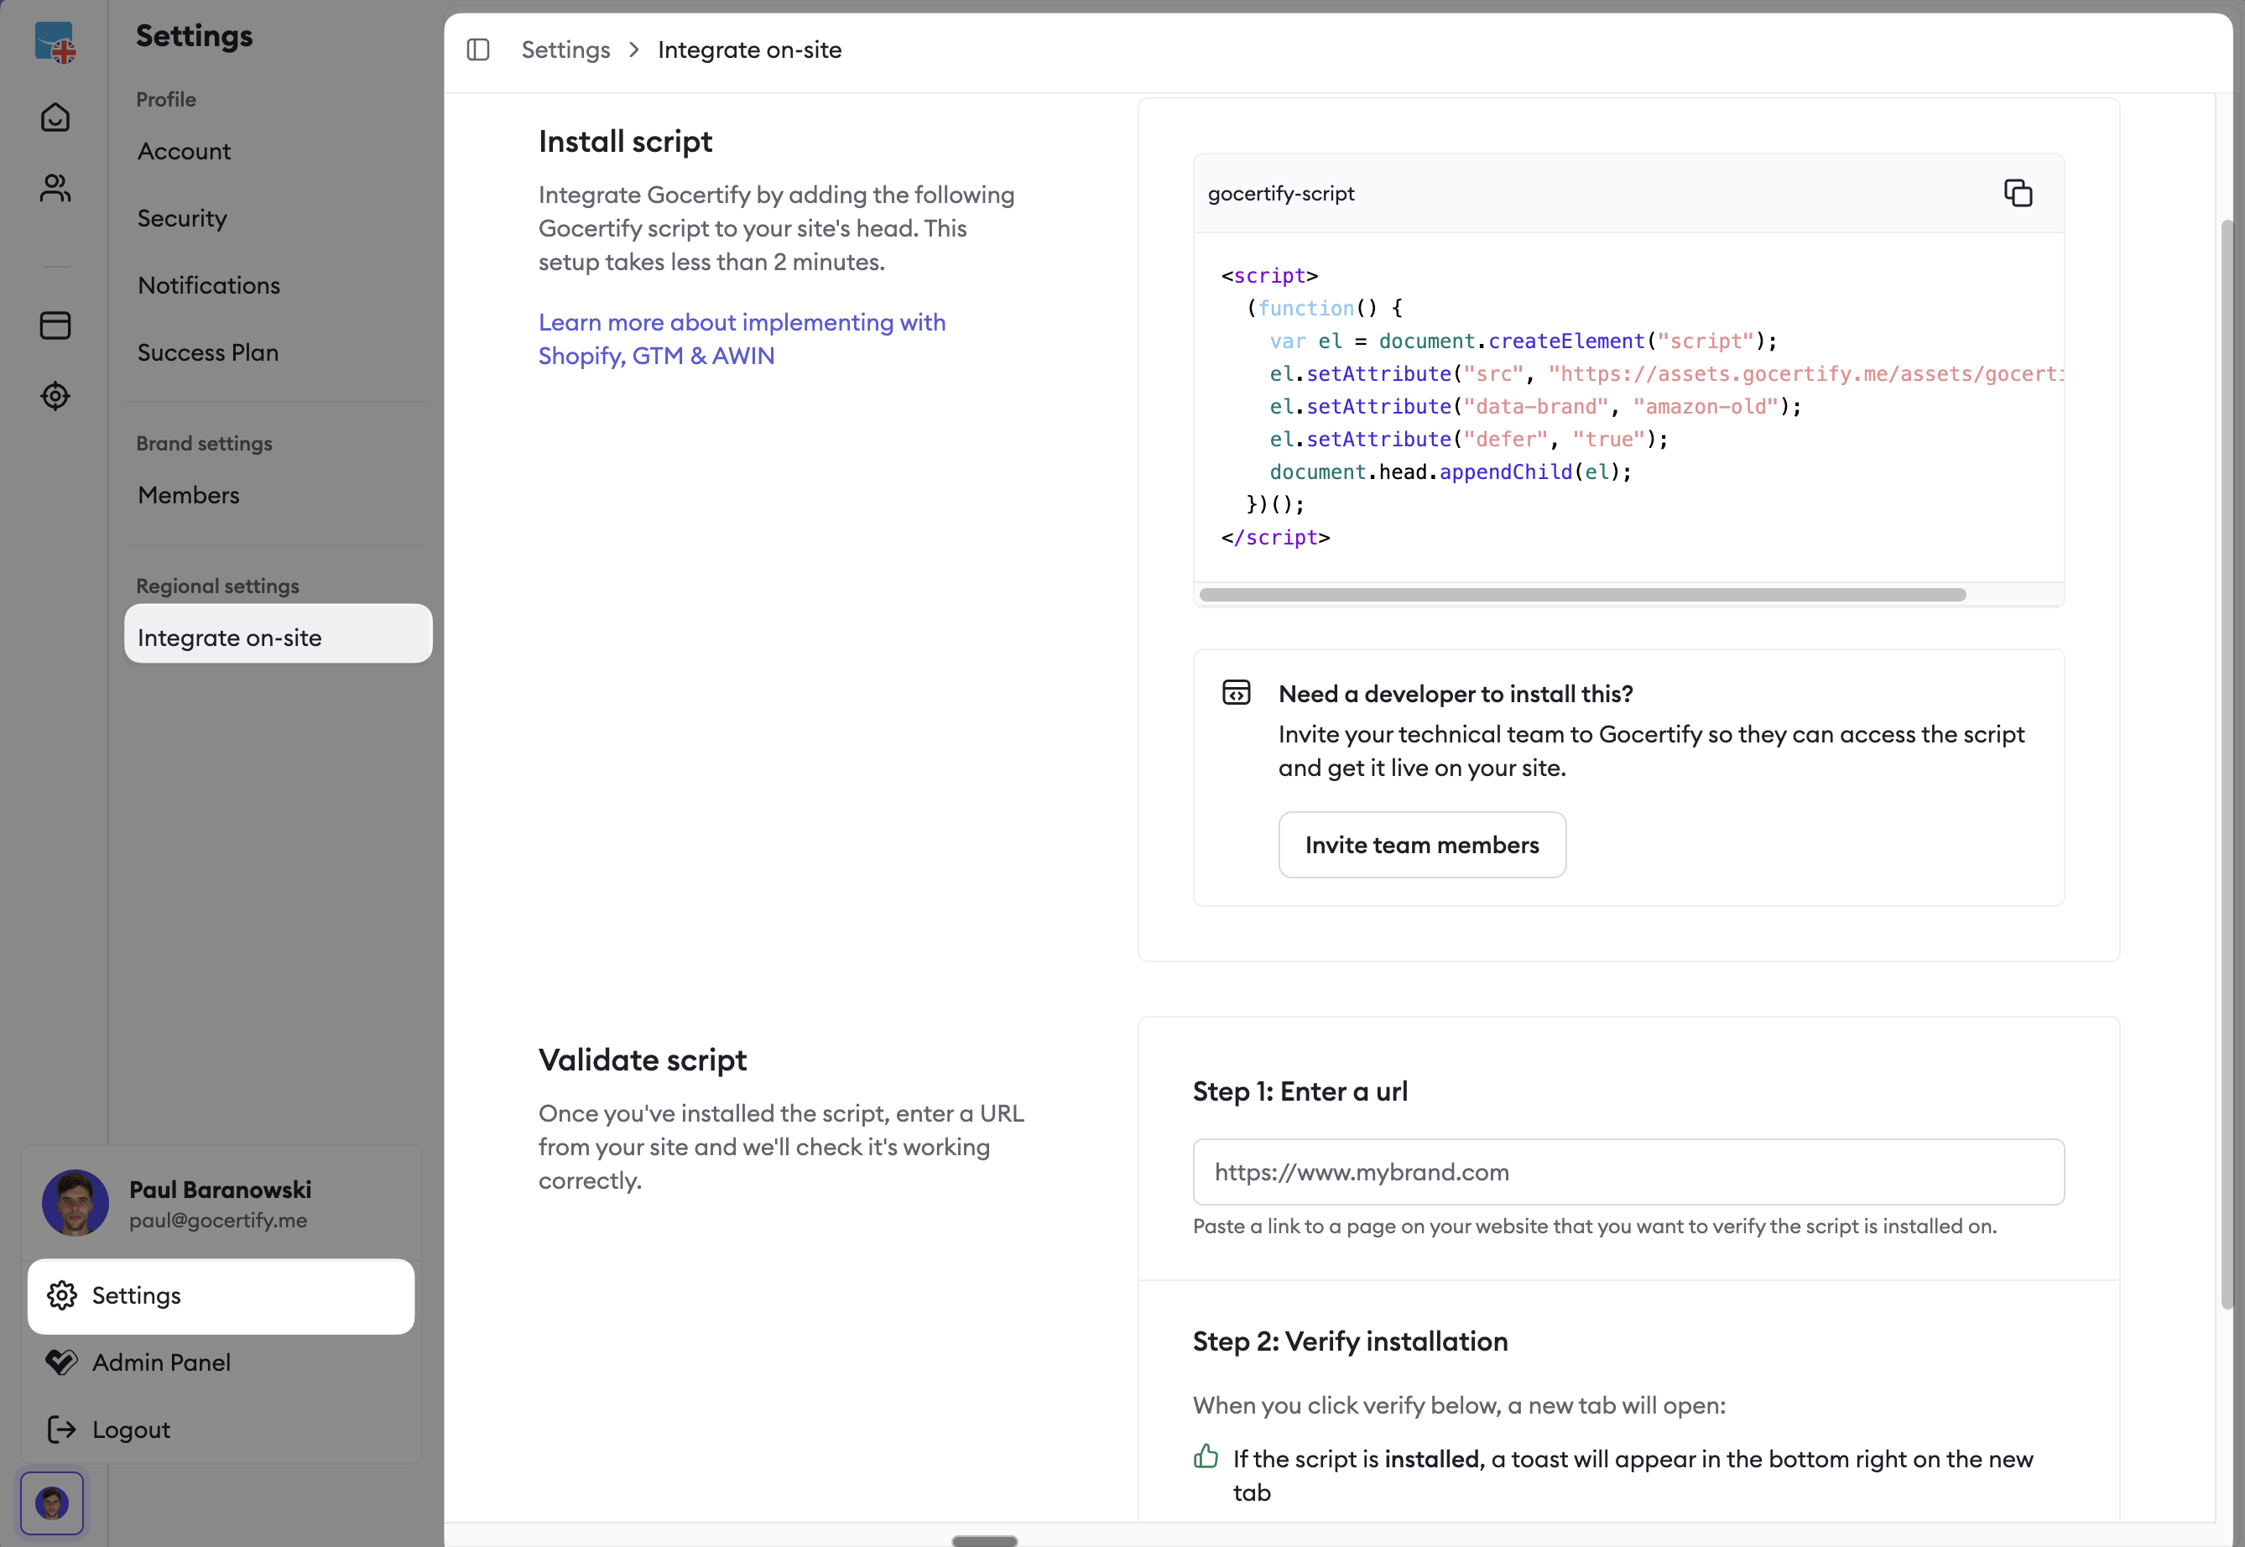Click the home icon in the left sidebar
The height and width of the screenshot is (1547, 2245).
pos(55,117)
